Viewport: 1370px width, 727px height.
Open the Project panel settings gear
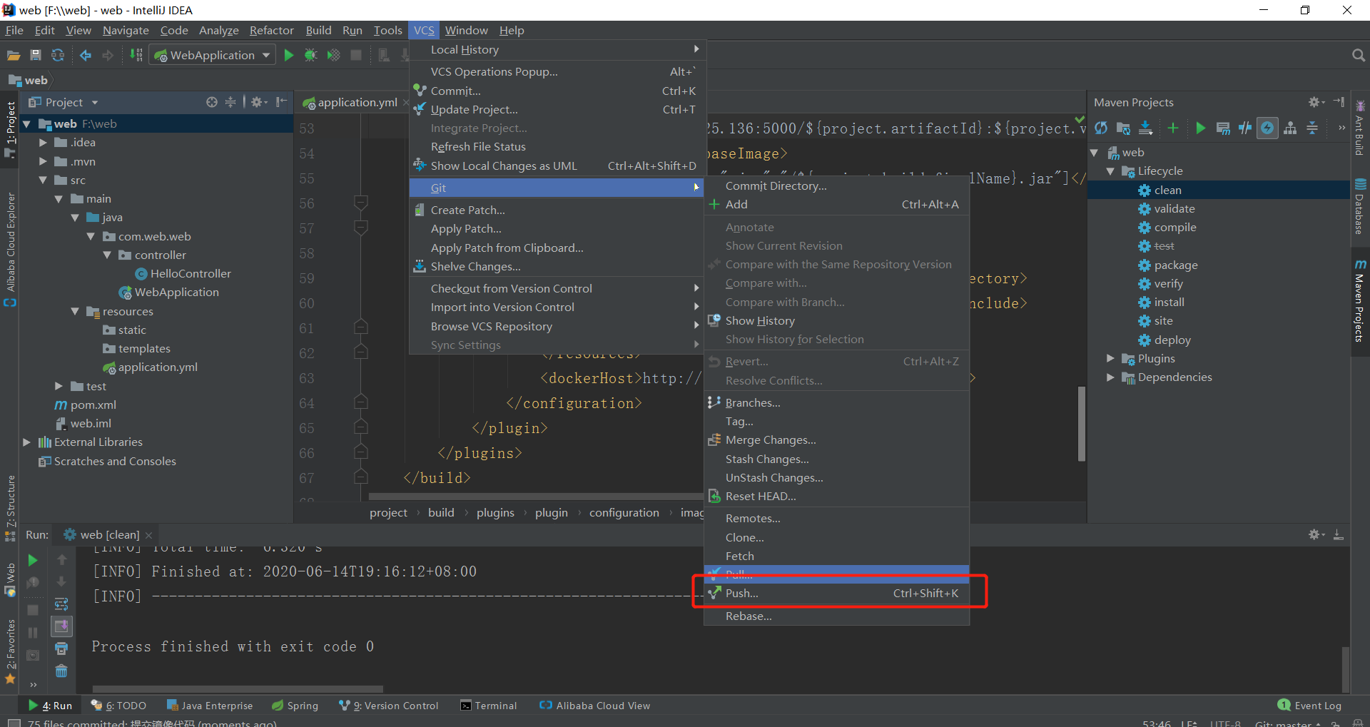tap(258, 102)
